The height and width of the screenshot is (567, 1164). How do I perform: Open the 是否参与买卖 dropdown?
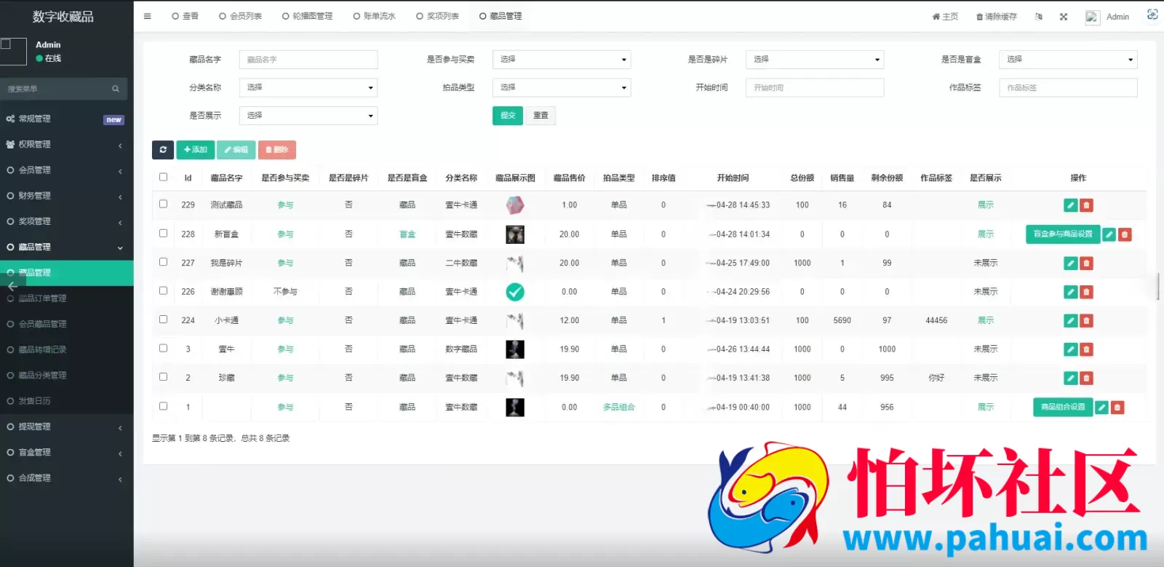[562, 60]
